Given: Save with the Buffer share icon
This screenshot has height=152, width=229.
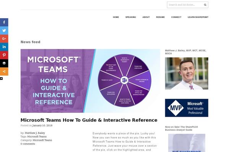Looking at the screenshot, I should 4,63.
